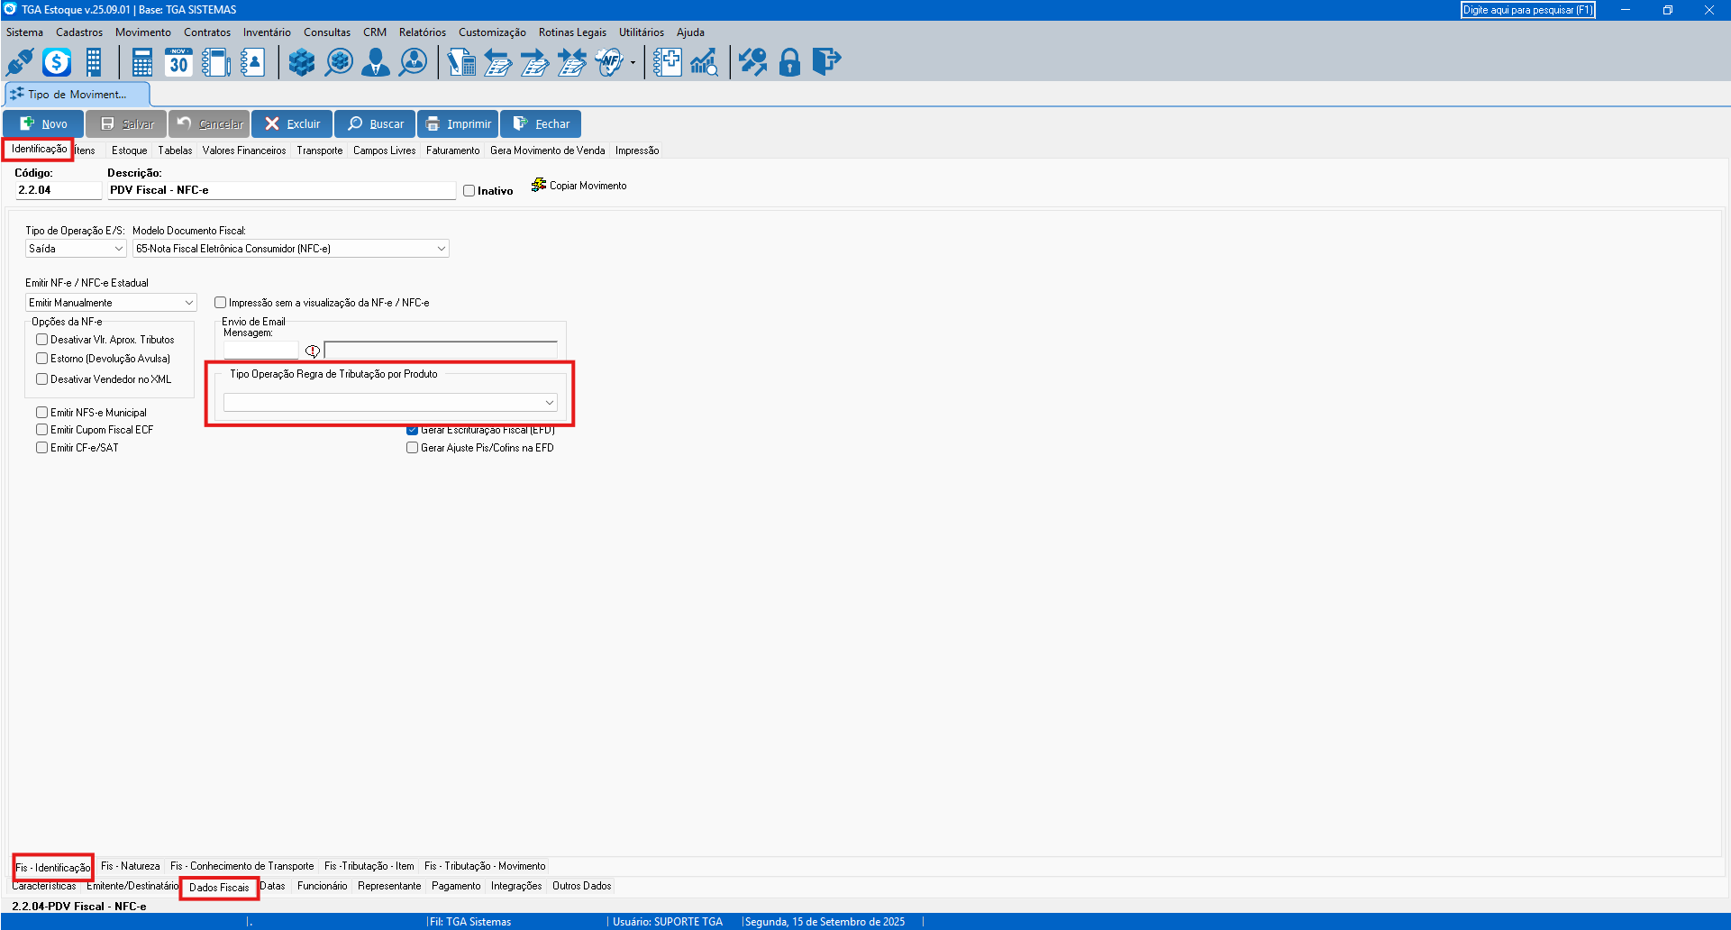This screenshot has height=930, width=1731.
Task: Click the NF-e globe toolbar icon
Action: (x=610, y=62)
